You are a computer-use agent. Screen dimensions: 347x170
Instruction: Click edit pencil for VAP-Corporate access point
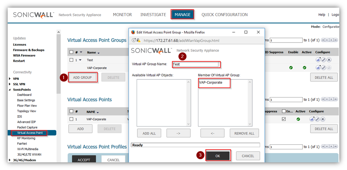pyautogui.click(x=318, y=119)
